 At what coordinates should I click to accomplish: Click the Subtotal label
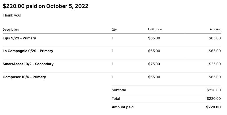[x=119, y=90]
